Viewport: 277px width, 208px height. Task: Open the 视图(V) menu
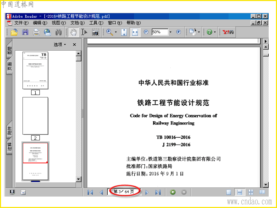[59, 23]
